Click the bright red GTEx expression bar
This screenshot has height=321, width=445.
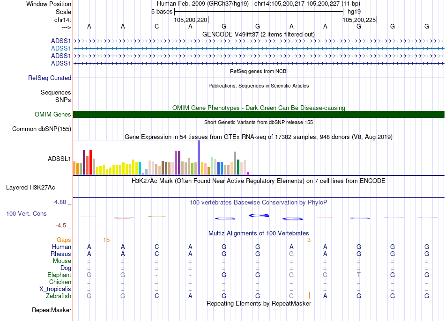(x=90, y=162)
